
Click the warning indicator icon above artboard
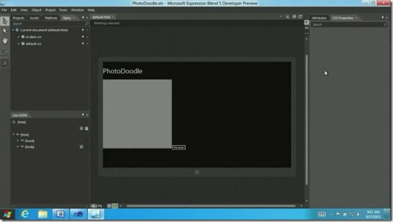pyautogui.click(x=294, y=16)
